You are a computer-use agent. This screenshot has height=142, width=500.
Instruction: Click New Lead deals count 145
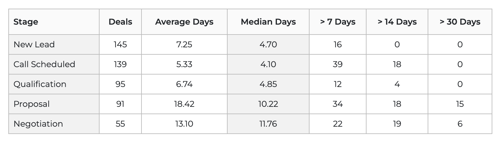(x=120, y=44)
